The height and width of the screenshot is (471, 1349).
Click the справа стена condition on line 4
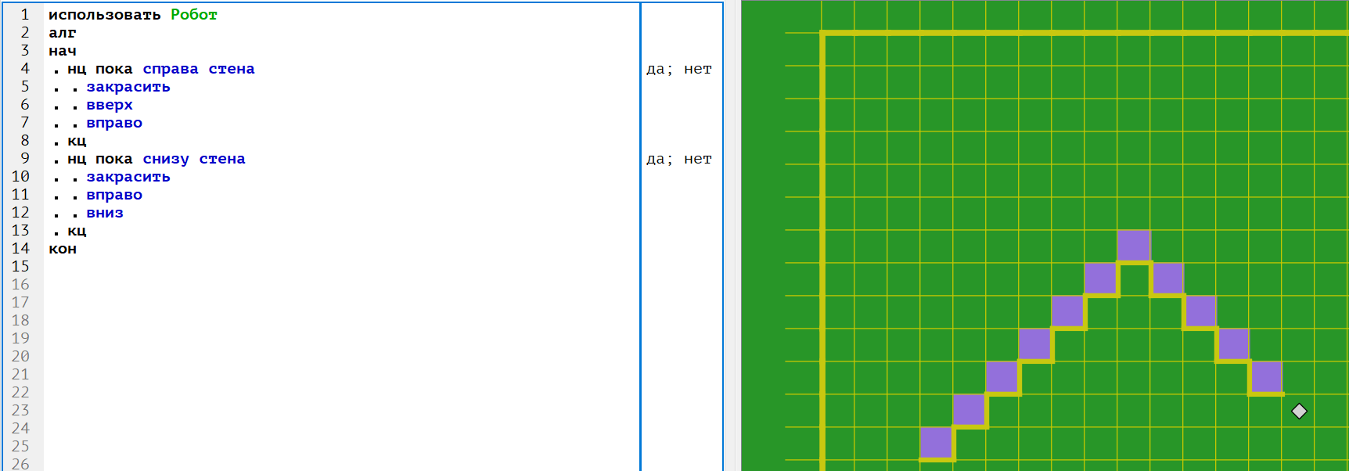198,69
